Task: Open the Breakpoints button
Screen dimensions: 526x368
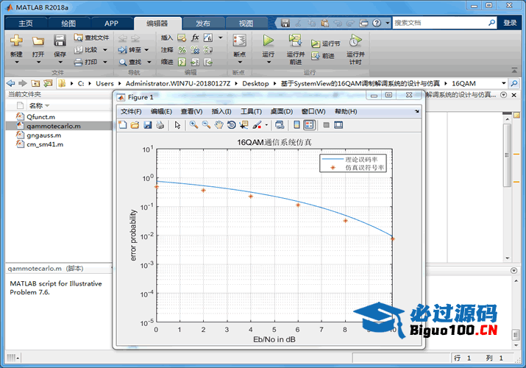Action: pyautogui.click(x=240, y=41)
